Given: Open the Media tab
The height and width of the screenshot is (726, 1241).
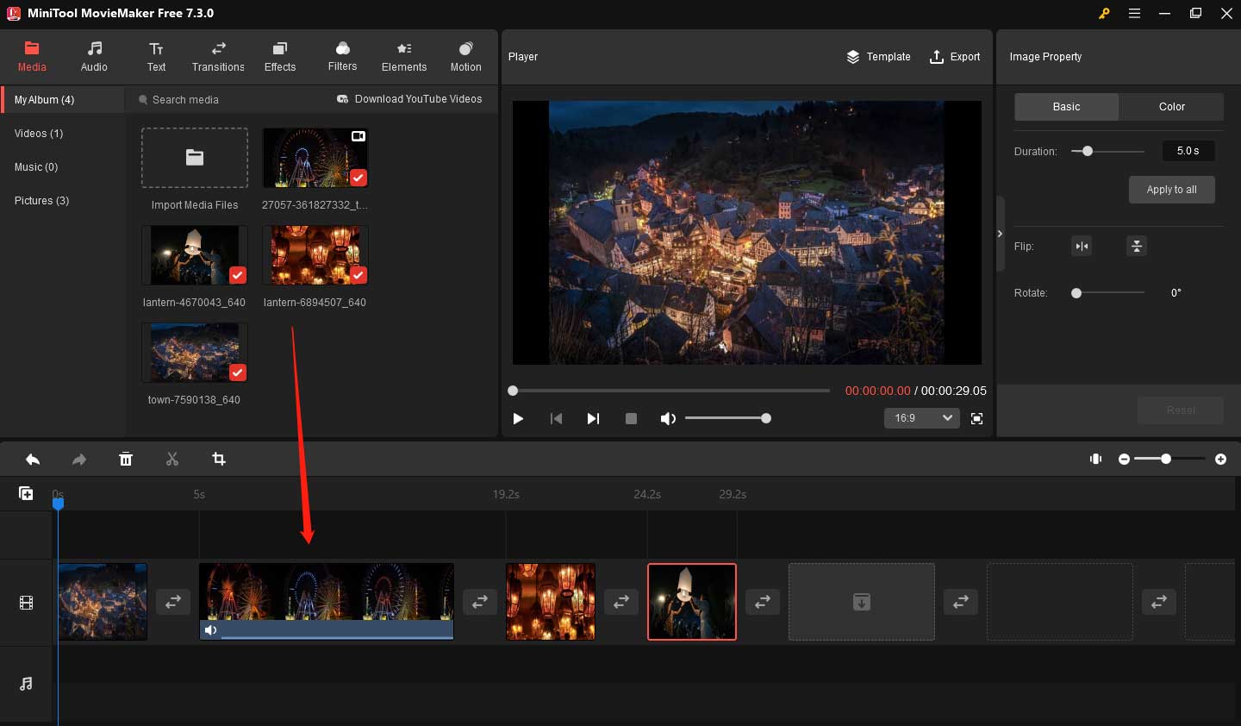Looking at the screenshot, I should point(32,57).
